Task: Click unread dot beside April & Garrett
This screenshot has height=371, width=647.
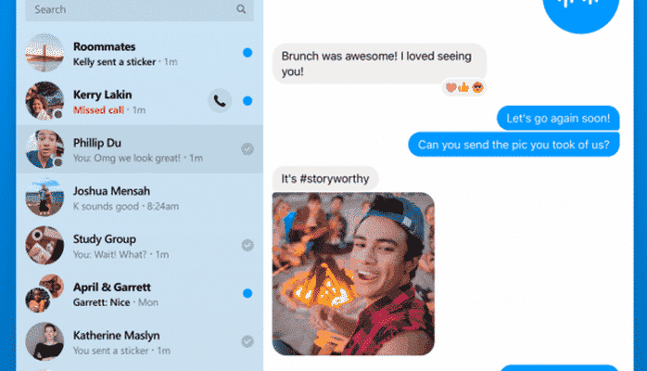Action: coord(247,293)
